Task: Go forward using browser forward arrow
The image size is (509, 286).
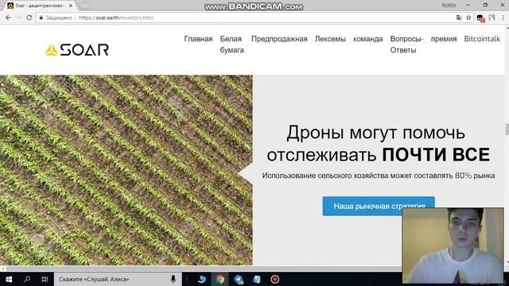Action: 18,17
